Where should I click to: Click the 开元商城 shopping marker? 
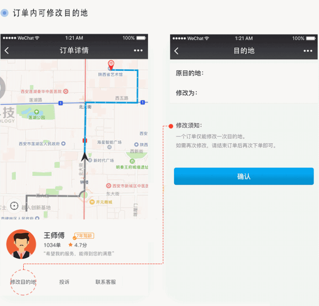(92, 202)
